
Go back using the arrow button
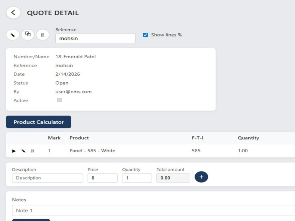click(x=13, y=13)
